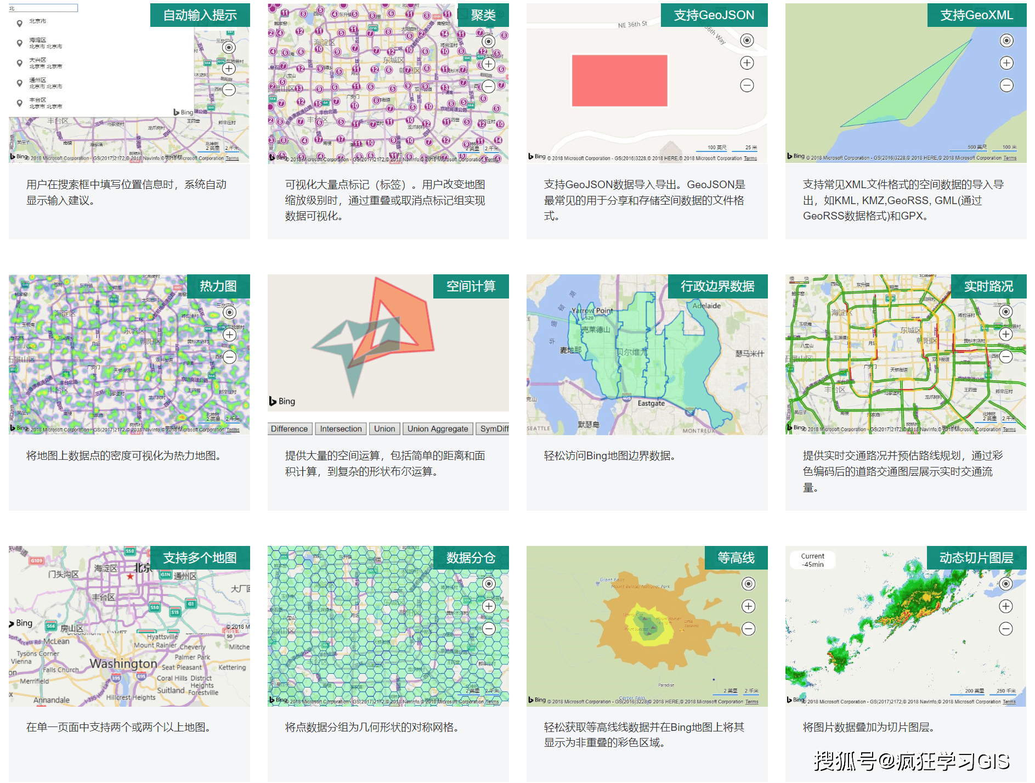Click the Bing logo in the 空间计算 card
1035x783 pixels.
[281, 401]
